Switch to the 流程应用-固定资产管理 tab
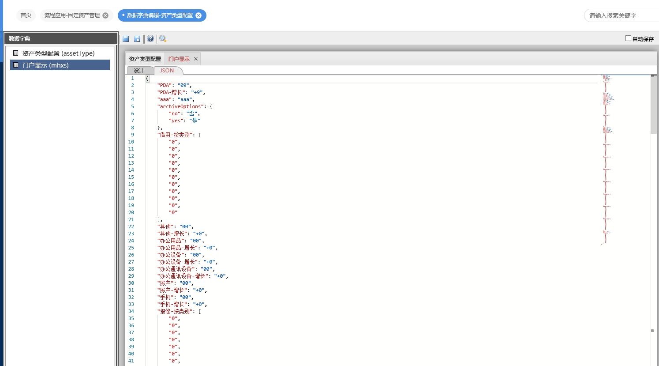Image resolution: width=659 pixels, height=366 pixels. [72, 15]
